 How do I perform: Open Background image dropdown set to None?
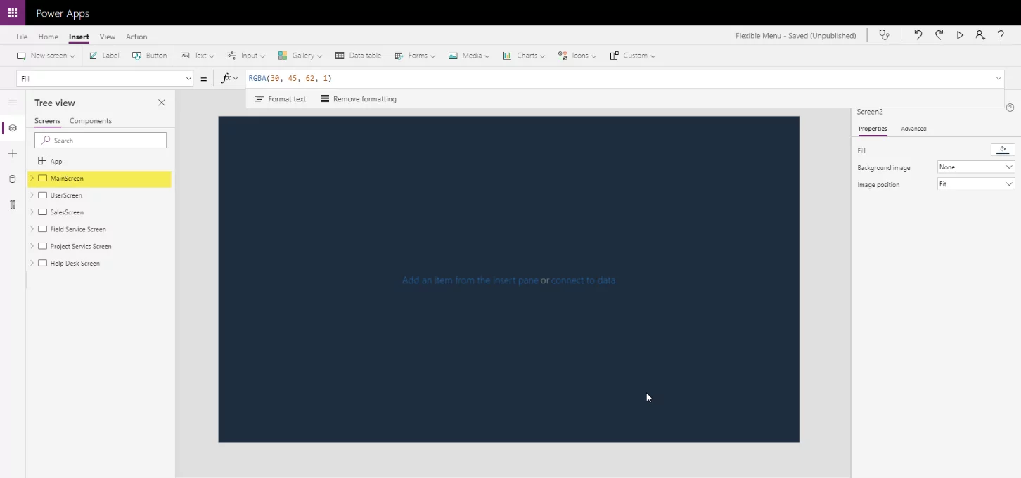point(976,167)
